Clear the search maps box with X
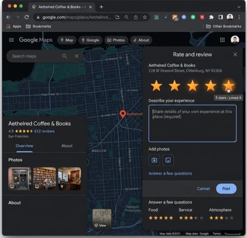The height and width of the screenshot is (238, 247). point(77,56)
